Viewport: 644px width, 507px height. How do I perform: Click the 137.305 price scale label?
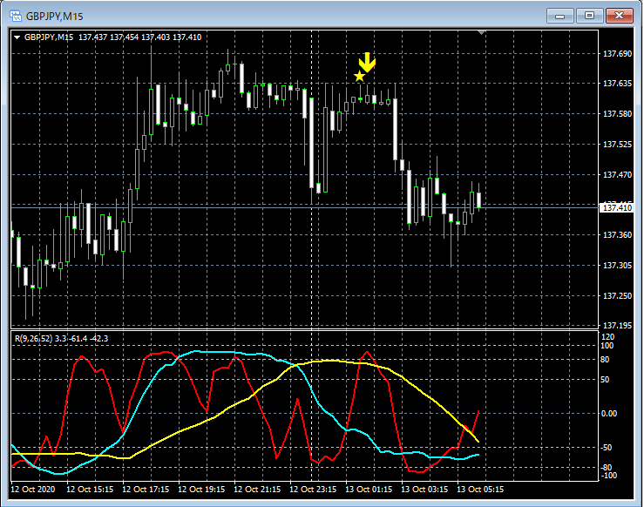point(617,266)
